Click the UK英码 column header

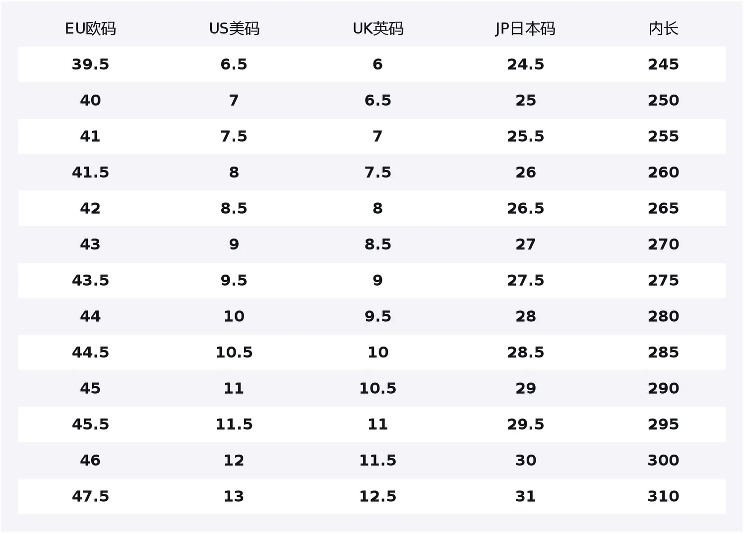[x=378, y=29]
